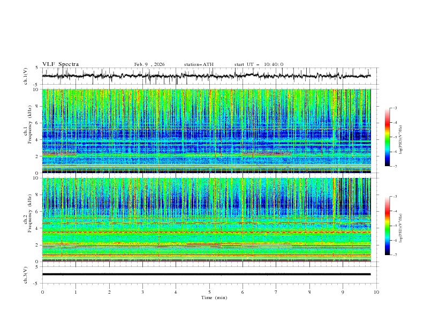Click the date 'Feb. 9 , 2026'
424x328 pixels.
[149, 64]
